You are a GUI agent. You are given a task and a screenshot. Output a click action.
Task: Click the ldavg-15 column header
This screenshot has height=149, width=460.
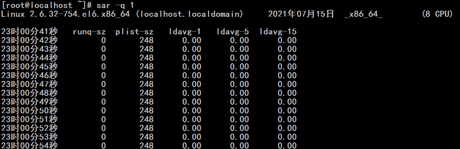click(x=278, y=31)
